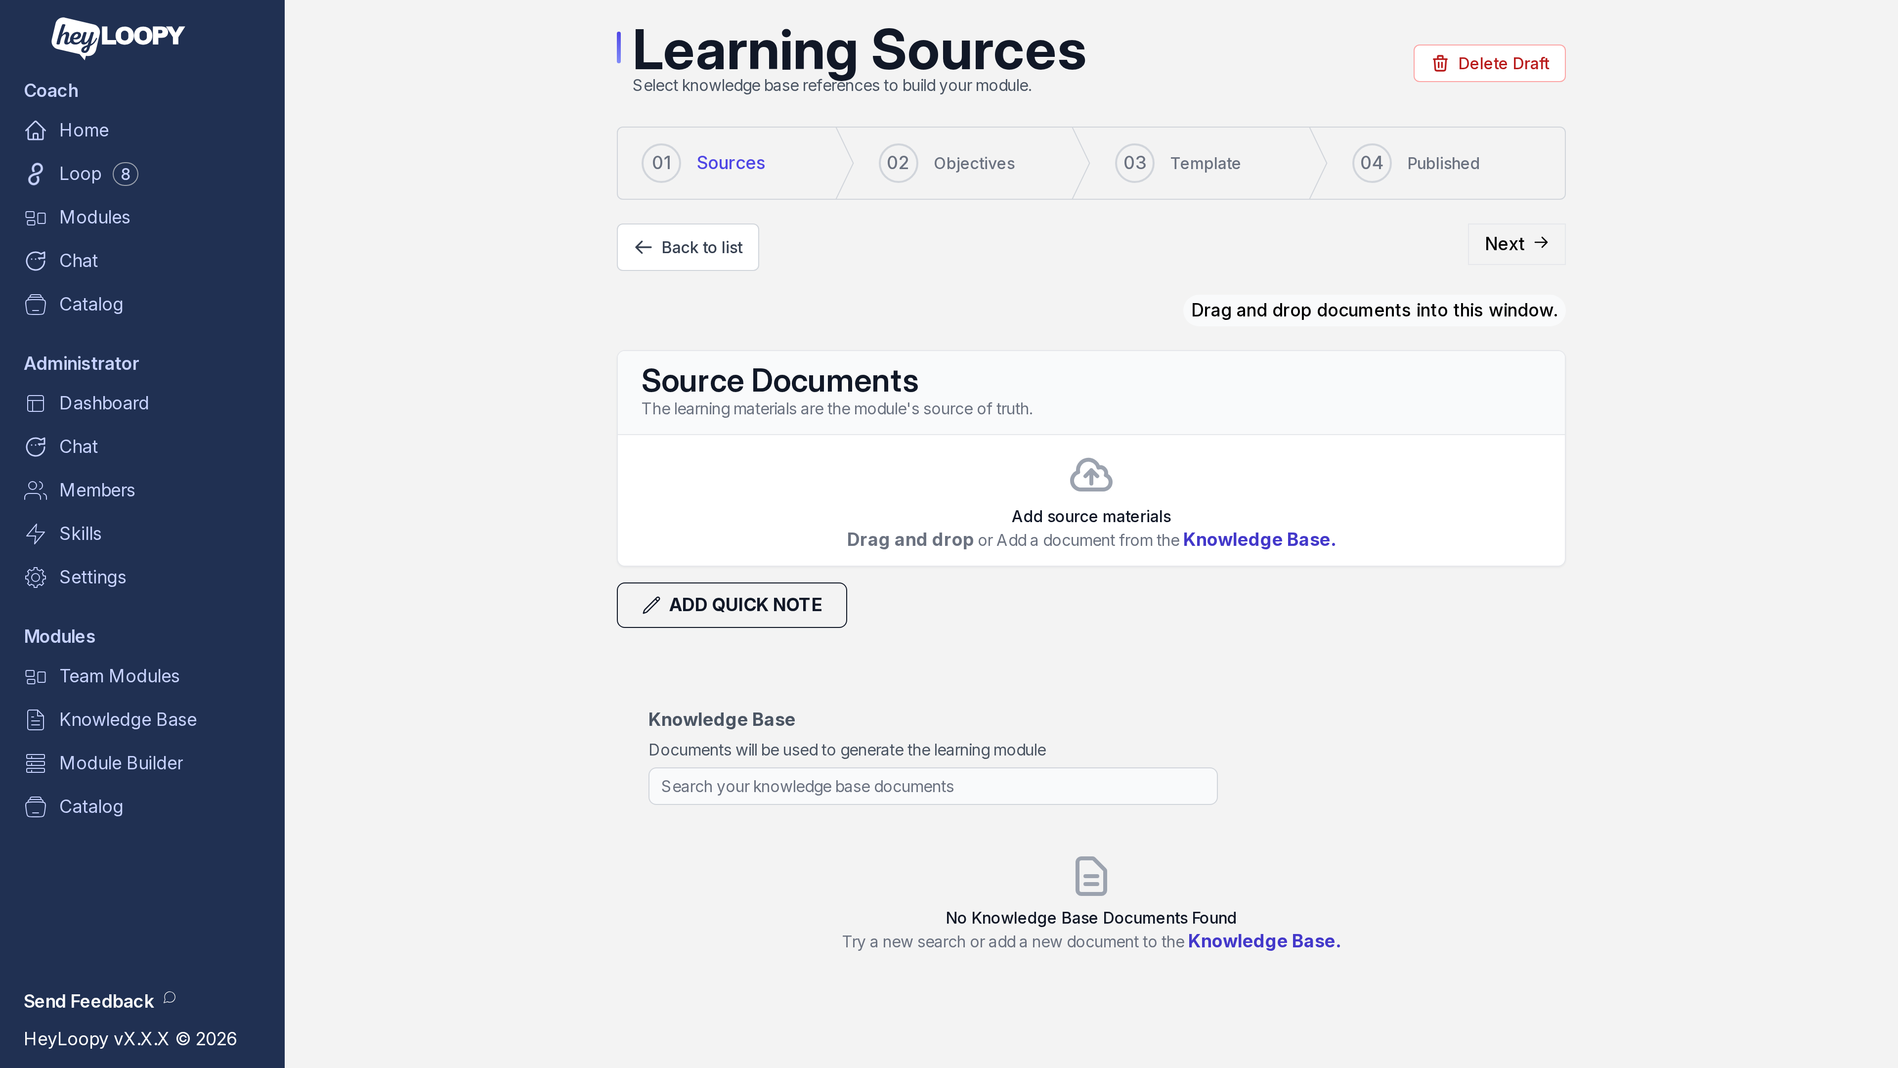Click the trash icon on Delete Draft
The image size is (1898, 1068).
coord(1440,63)
